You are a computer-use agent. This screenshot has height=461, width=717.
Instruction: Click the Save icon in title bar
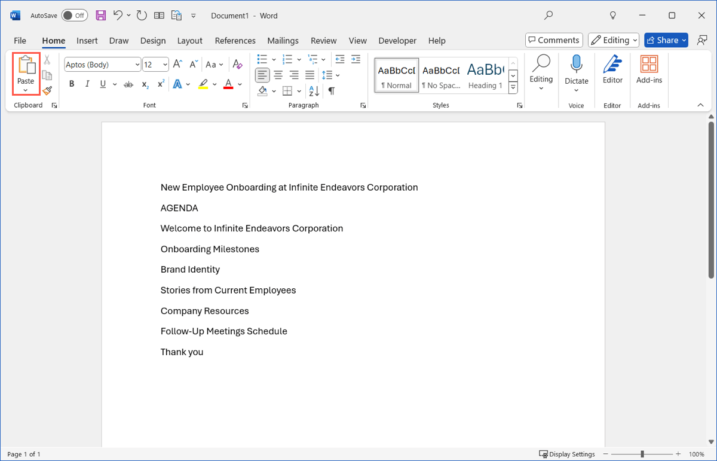tap(101, 16)
